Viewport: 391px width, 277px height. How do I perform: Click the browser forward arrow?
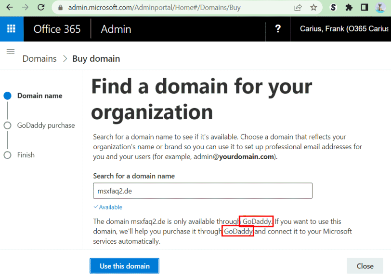point(25,8)
